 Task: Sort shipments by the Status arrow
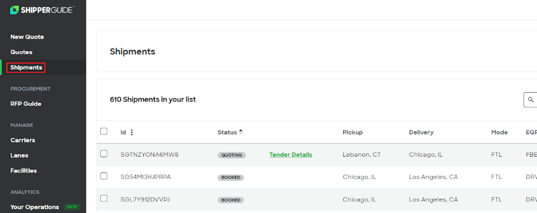[241, 132]
